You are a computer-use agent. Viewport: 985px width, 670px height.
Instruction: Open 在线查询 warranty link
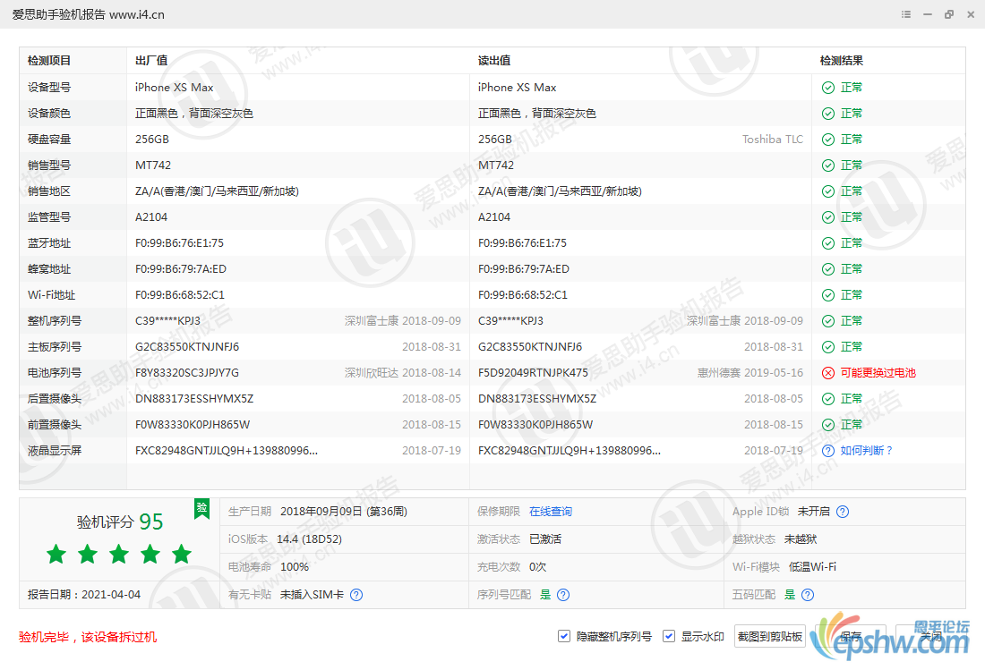[551, 512]
